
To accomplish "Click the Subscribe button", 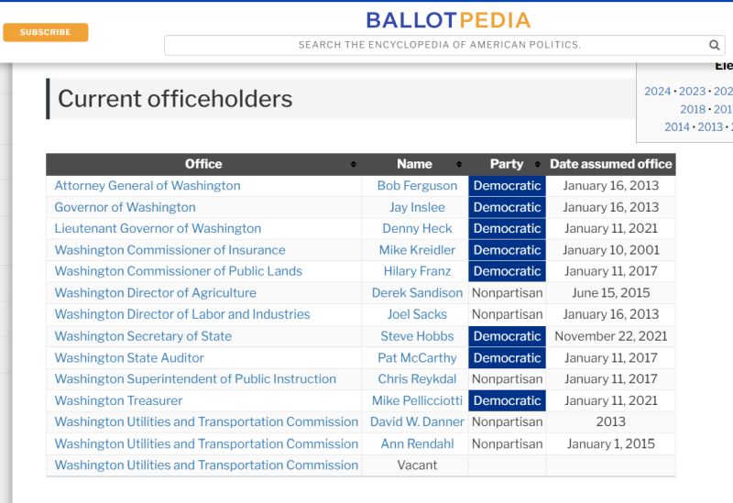I will pos(45,32).
